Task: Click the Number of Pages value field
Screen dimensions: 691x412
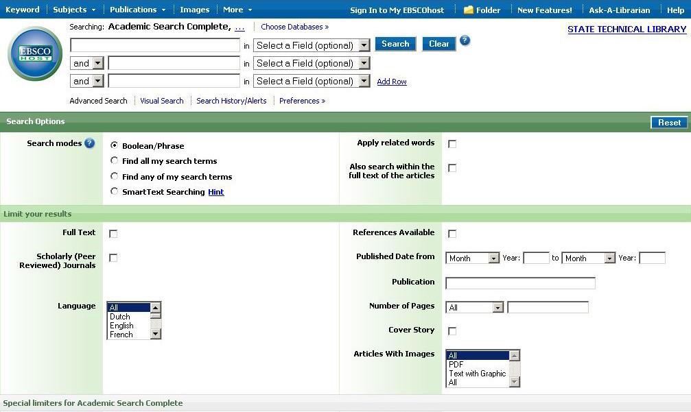Action: (548, 307)
